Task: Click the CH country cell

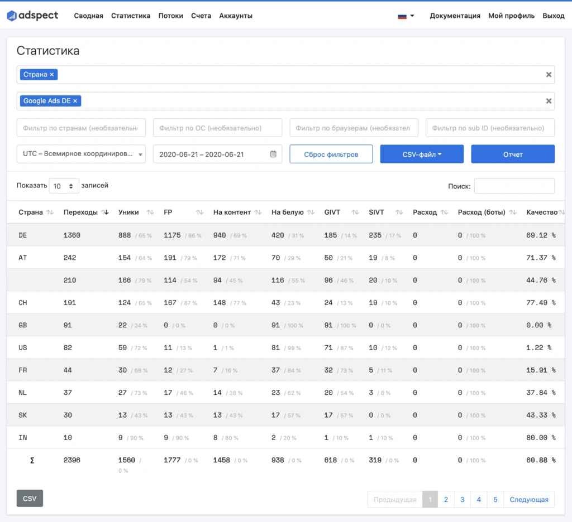Action: [22, 303]
